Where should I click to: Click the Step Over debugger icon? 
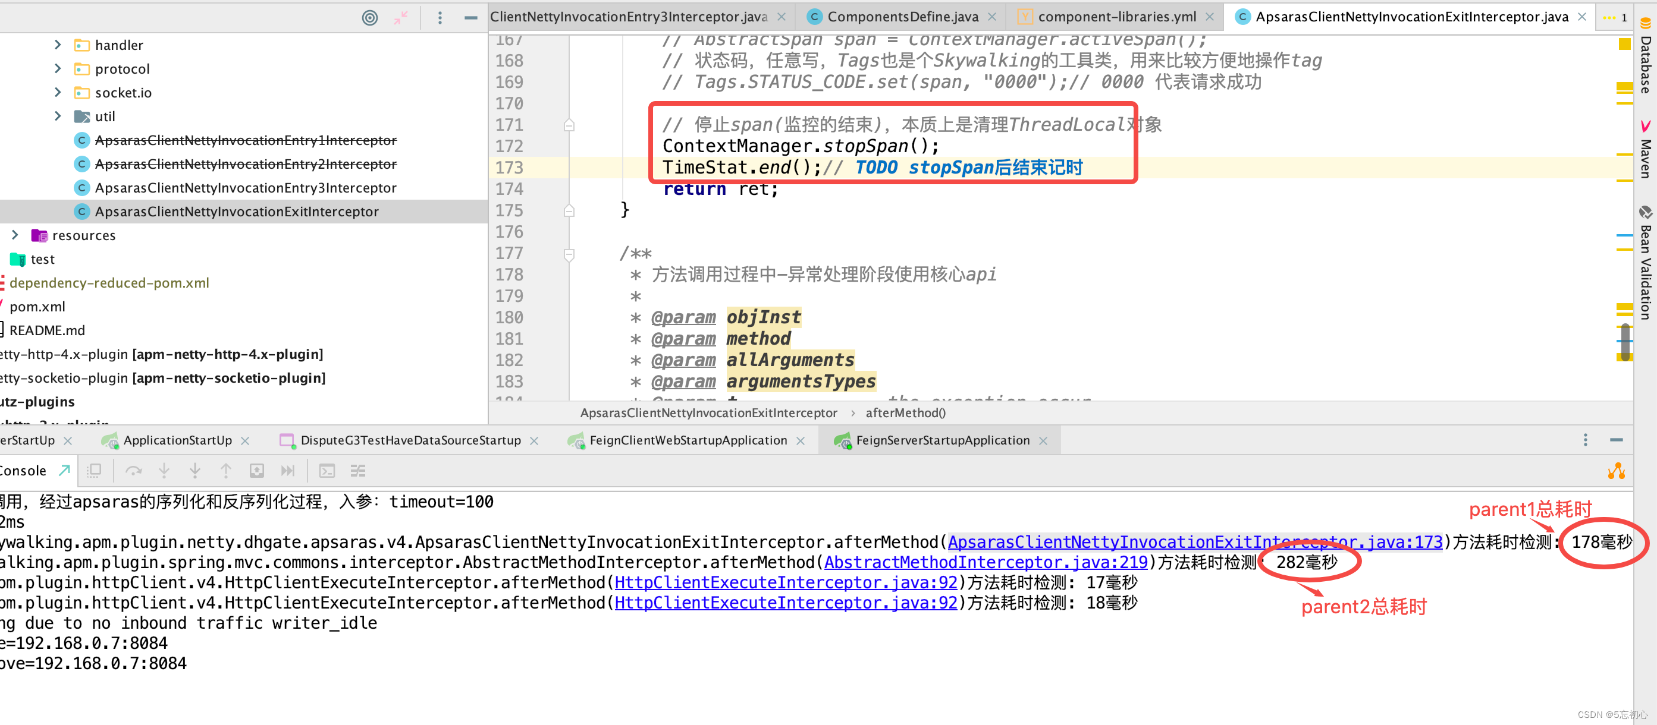coord(133,471)
